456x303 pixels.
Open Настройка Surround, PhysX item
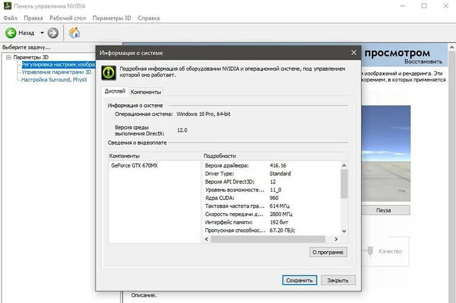(54, 80)
